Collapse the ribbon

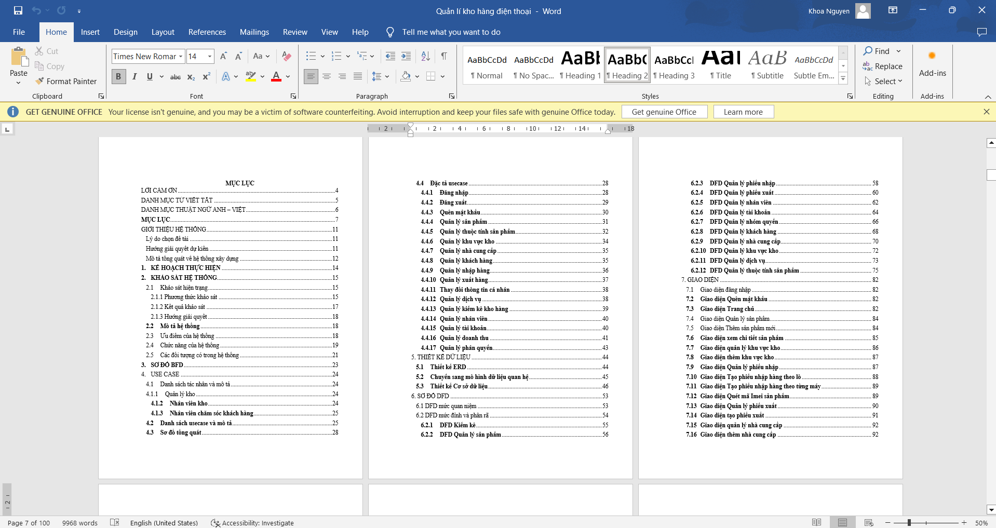click(x=988, y=97)
